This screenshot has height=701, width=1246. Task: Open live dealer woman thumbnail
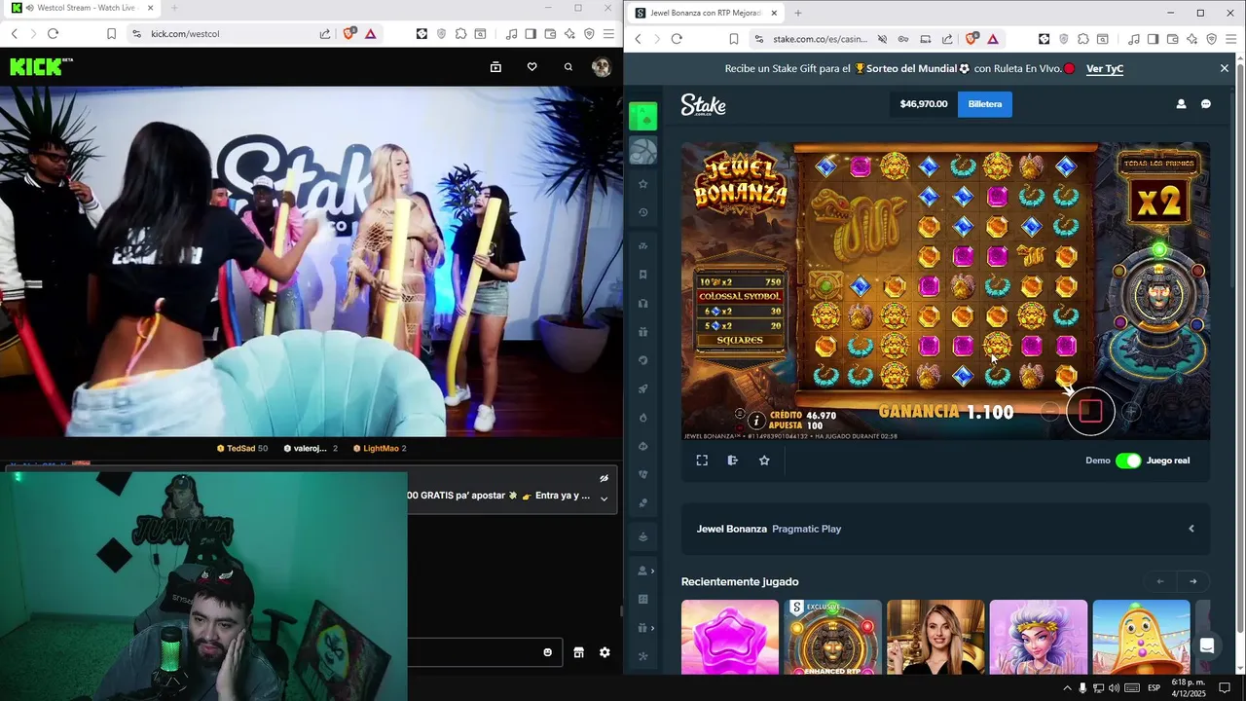pyautogui.click(x=935, y=637)
